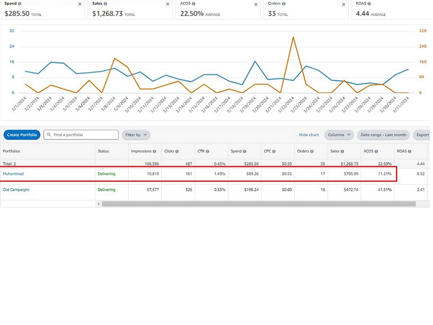Click the 1.49% CTR cell

[x=220, y=174]
